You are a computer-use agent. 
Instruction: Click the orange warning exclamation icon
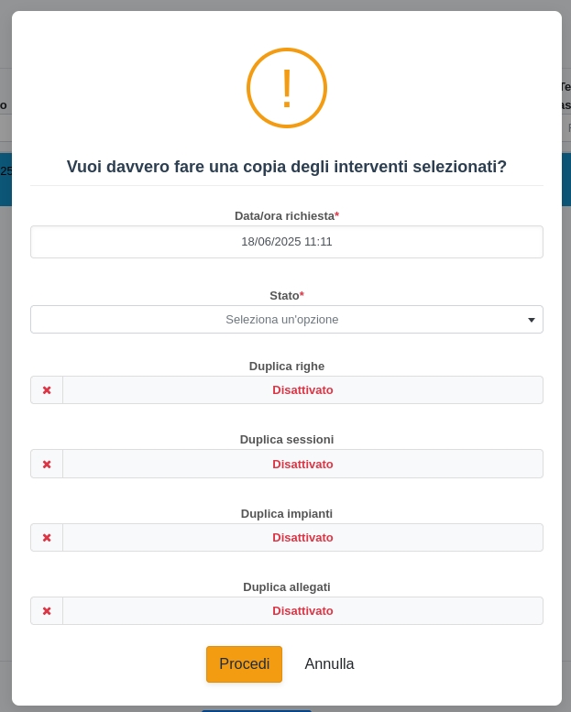coord(287,88)
